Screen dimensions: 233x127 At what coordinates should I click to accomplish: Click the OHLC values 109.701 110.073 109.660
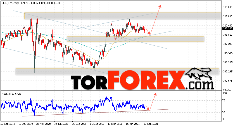tap(35, 3)
